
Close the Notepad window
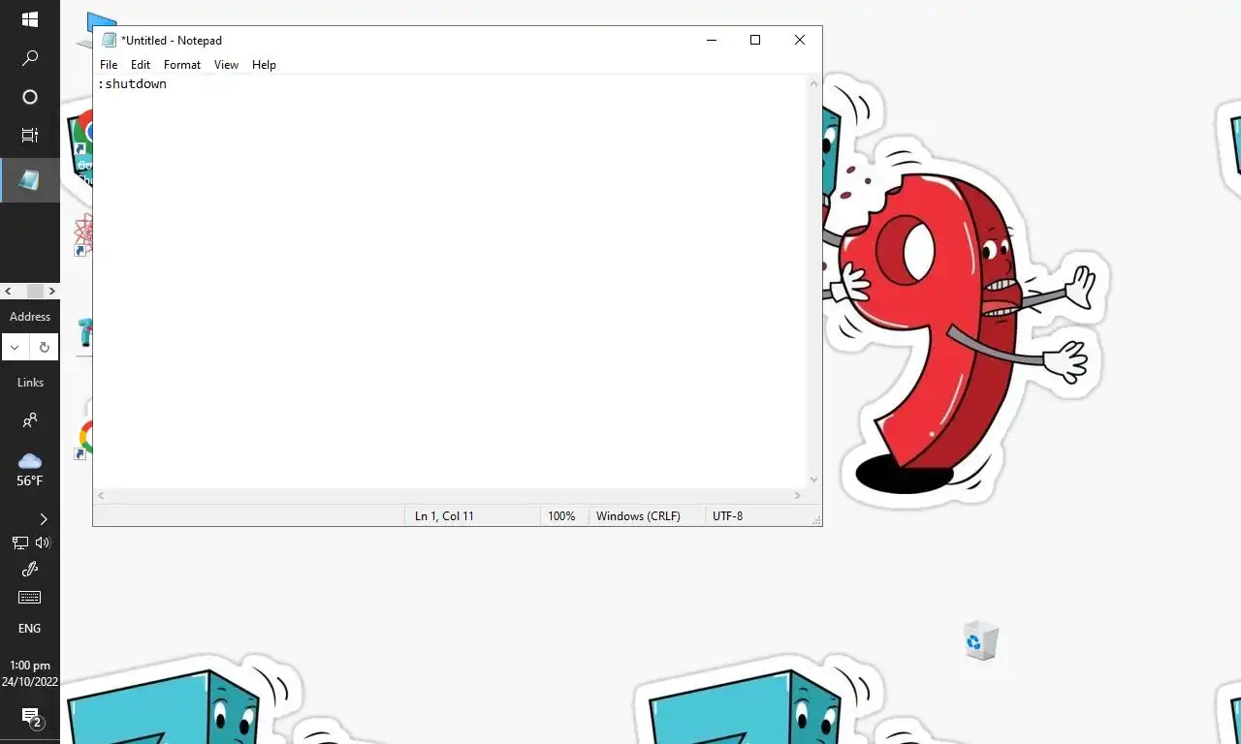800,40
